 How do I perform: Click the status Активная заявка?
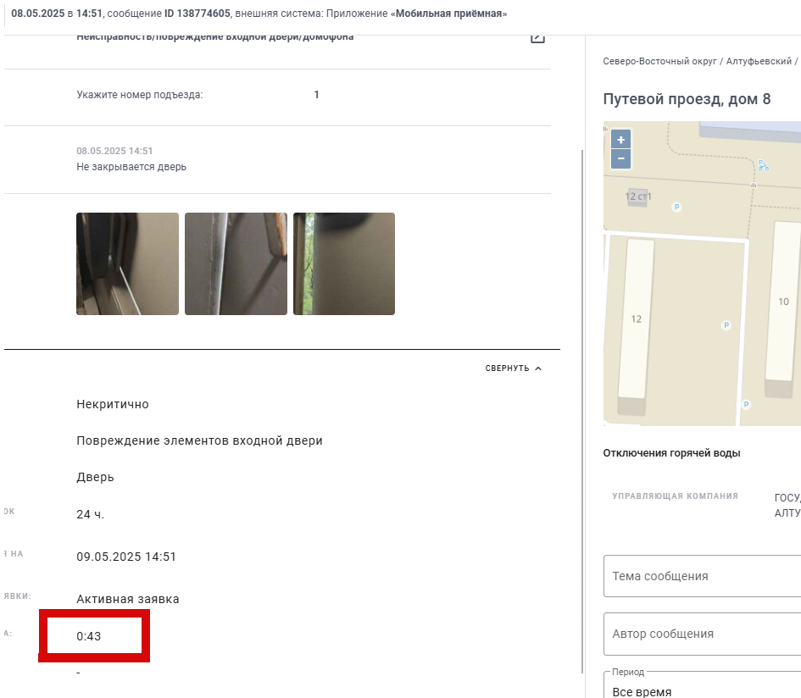[128, 599]
